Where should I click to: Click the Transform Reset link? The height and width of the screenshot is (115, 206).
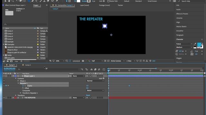click(x=88, y=95)
